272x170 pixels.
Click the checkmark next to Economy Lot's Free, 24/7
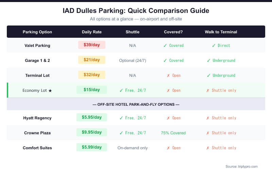pyautogui.click(x=121, y=90)
